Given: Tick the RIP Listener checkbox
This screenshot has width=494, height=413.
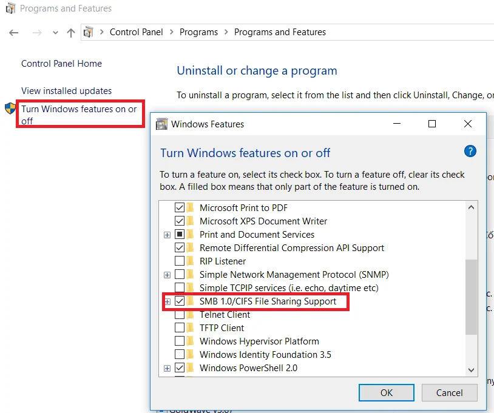Looking at the screenshot, I should tap(180, 261).
